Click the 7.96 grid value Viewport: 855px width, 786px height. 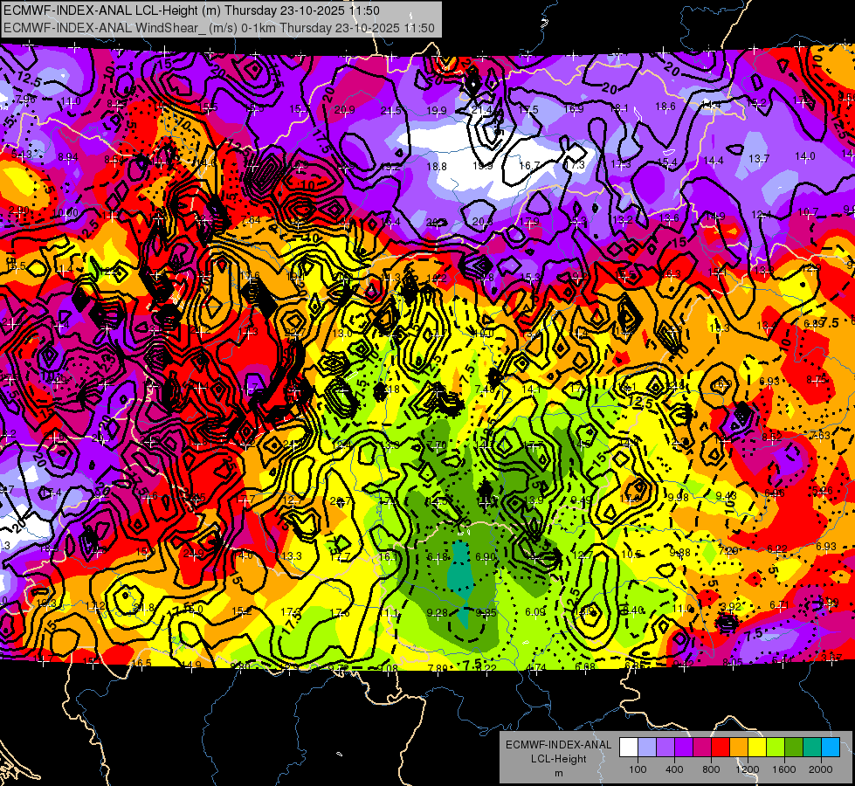point(25,100)
